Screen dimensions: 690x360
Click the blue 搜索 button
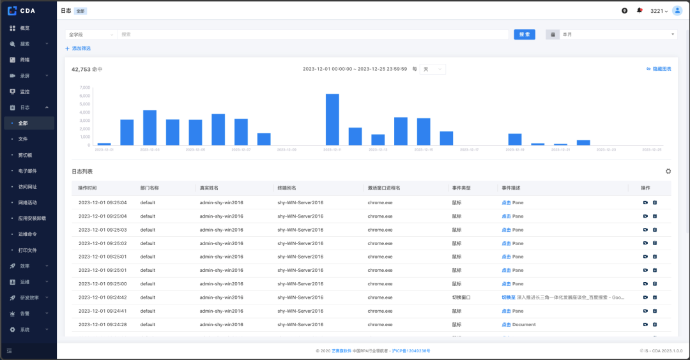click(525, 34)
